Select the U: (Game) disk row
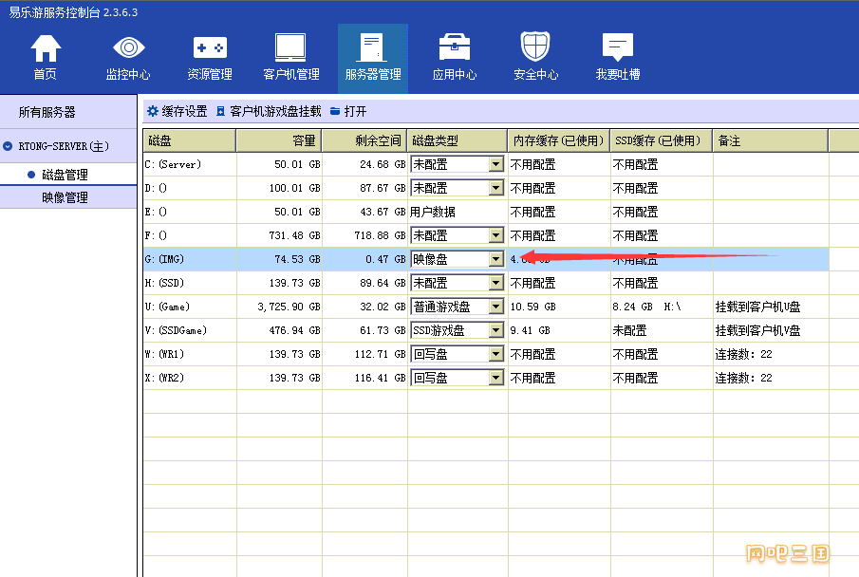This screenshot has width=859, height=577. pos(486,307)
